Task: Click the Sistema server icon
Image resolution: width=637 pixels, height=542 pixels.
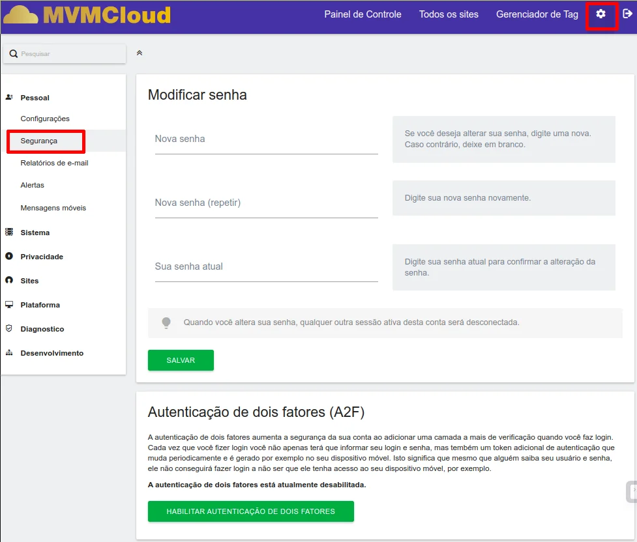Action: tap(9, 233)
